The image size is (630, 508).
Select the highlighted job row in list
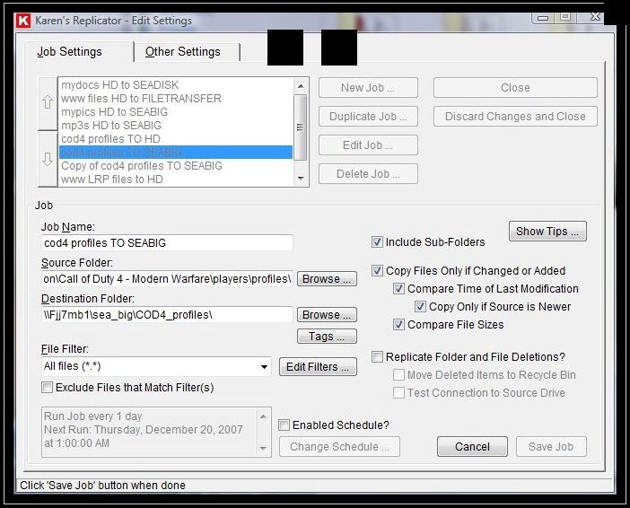176,153
